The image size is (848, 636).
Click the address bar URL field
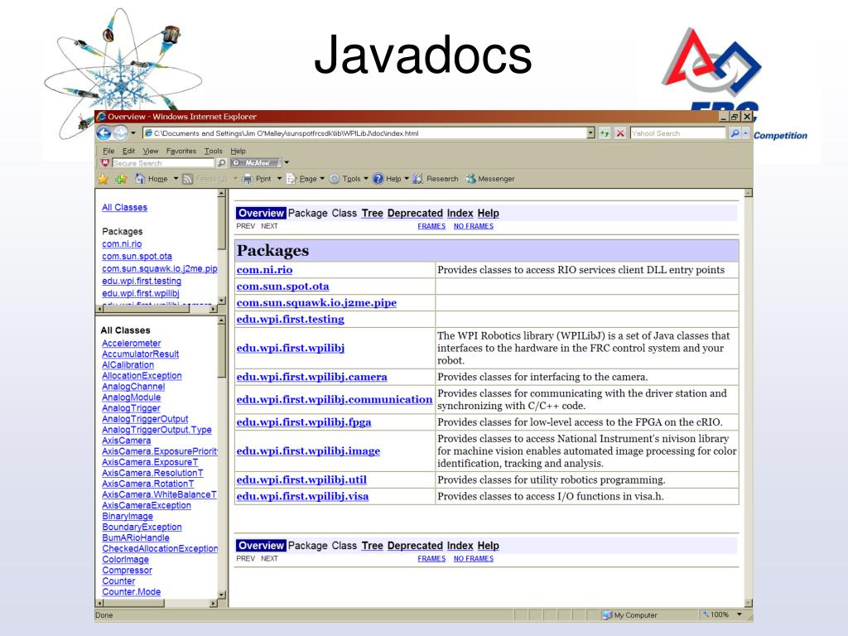point(365,133)
